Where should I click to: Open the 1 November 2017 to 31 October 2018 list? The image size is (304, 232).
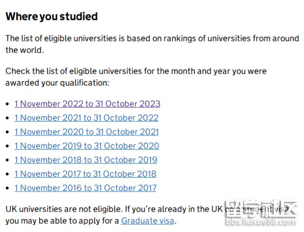click(x=85, y=174)
